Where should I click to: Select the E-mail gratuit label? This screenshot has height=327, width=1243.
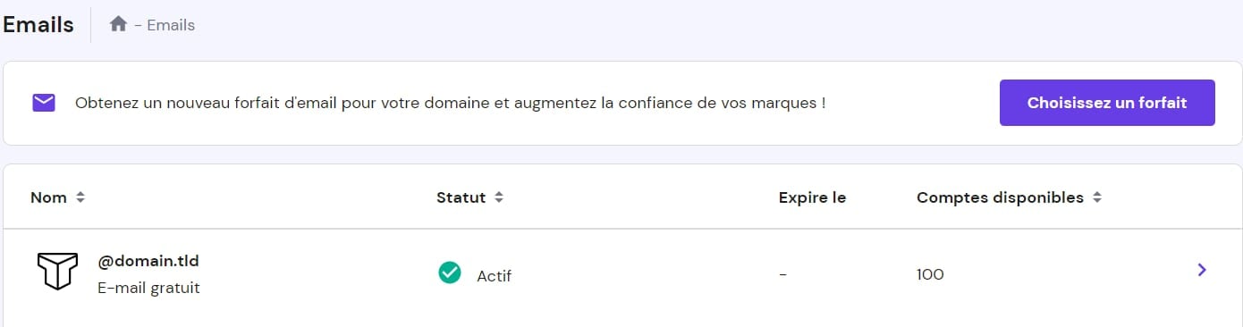tap(148, 289)
